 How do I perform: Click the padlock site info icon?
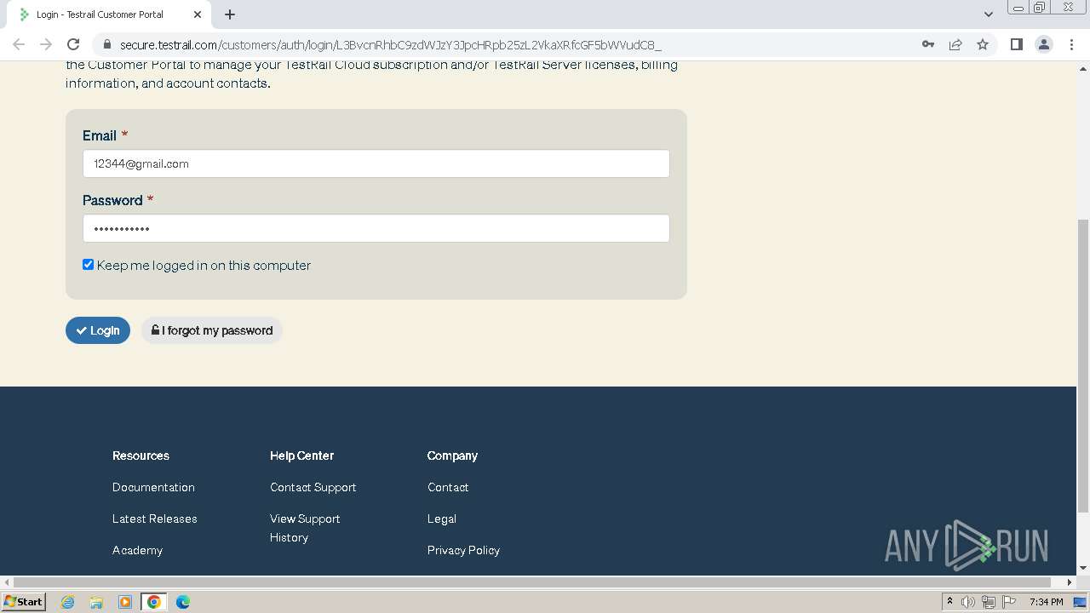[x=106, y=44]
